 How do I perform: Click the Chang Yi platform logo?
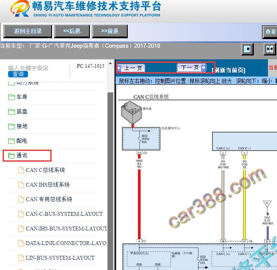[20, 9]
